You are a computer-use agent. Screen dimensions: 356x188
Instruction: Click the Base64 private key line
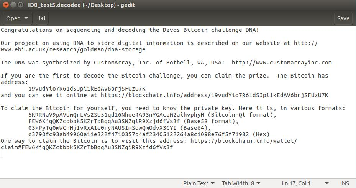click(120, 128)
